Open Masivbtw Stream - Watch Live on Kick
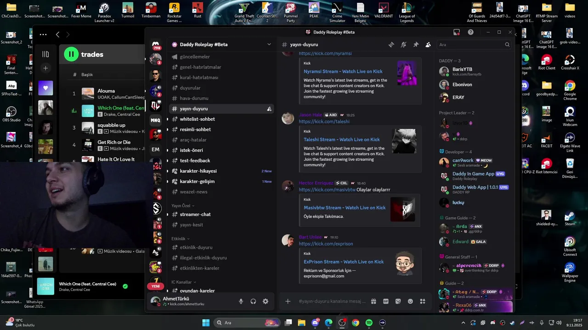The height and width of the screenshot is (330, 588). click(x=345, y=208)
